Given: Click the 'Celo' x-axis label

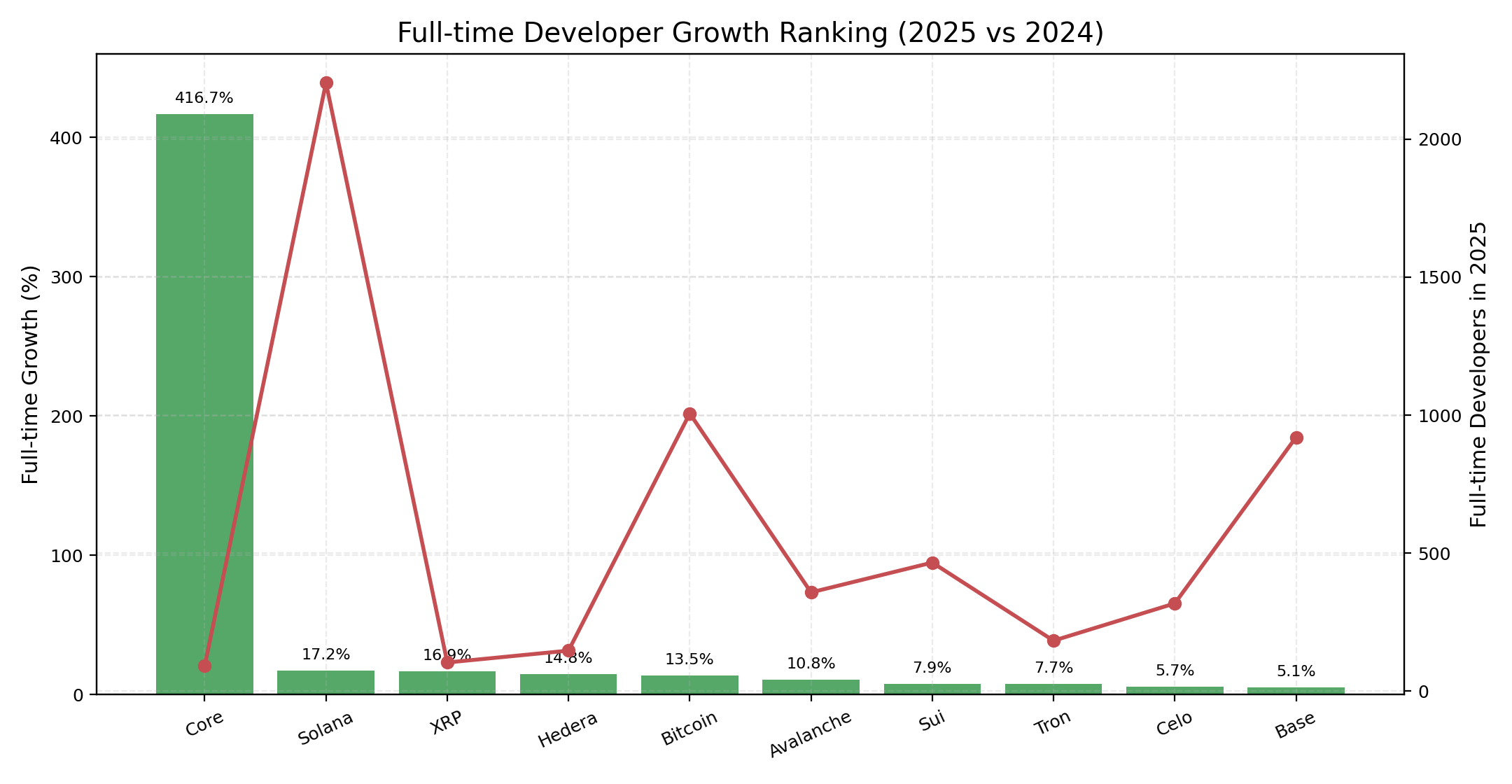Looking at the screenshot, I should [1175, 723].
